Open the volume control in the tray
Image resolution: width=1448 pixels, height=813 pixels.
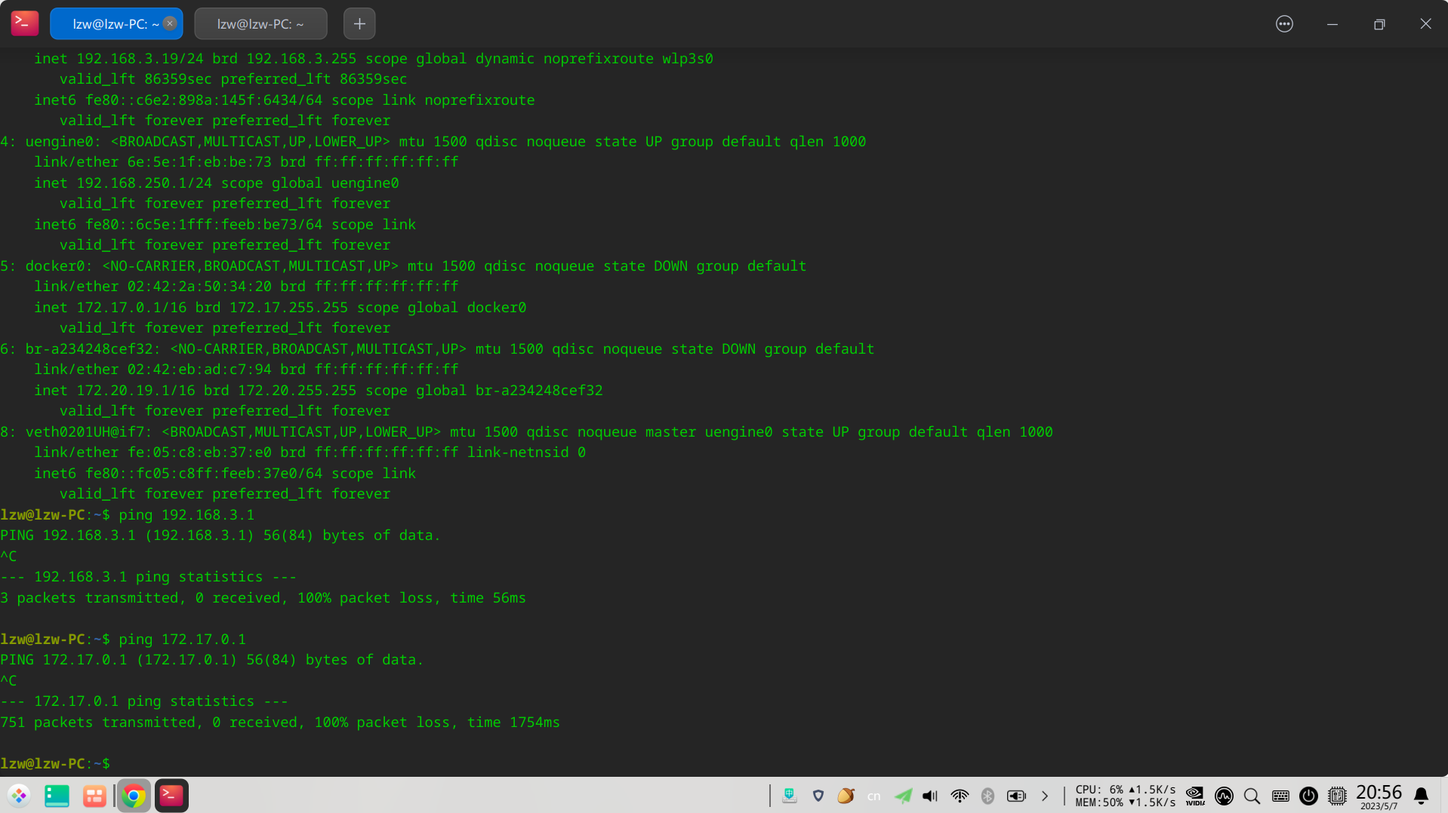931,796
